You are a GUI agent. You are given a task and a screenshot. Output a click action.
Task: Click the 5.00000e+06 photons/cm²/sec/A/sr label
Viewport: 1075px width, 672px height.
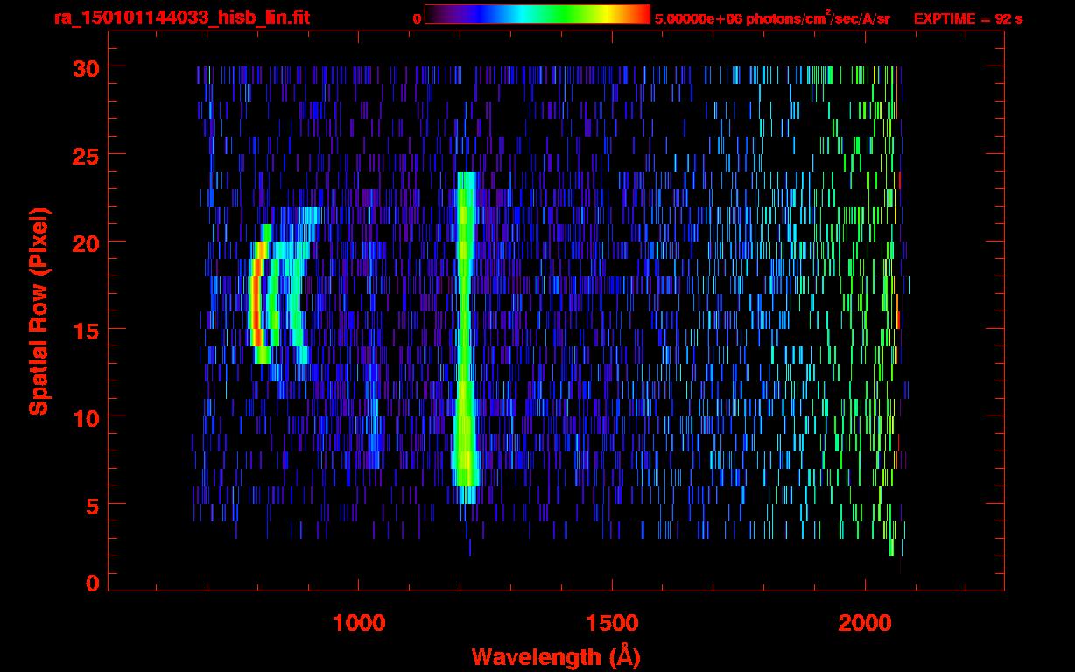click(772, 17)
